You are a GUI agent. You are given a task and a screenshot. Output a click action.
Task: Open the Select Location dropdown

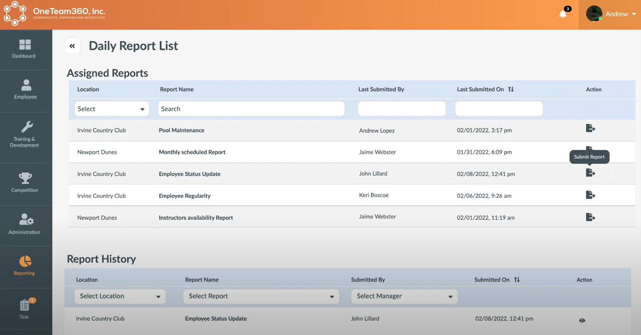click(119, 296)
